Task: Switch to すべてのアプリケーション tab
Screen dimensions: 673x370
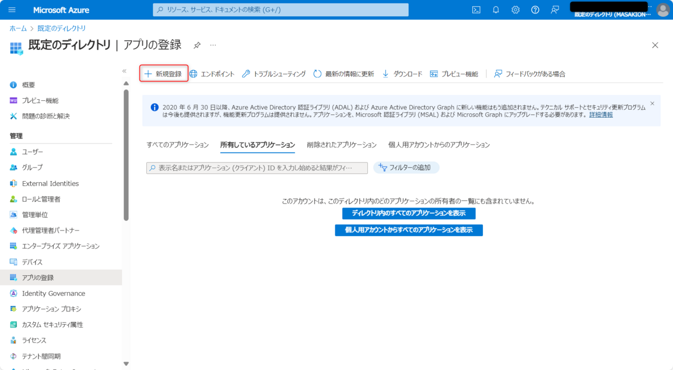Action: pos(178,145)
